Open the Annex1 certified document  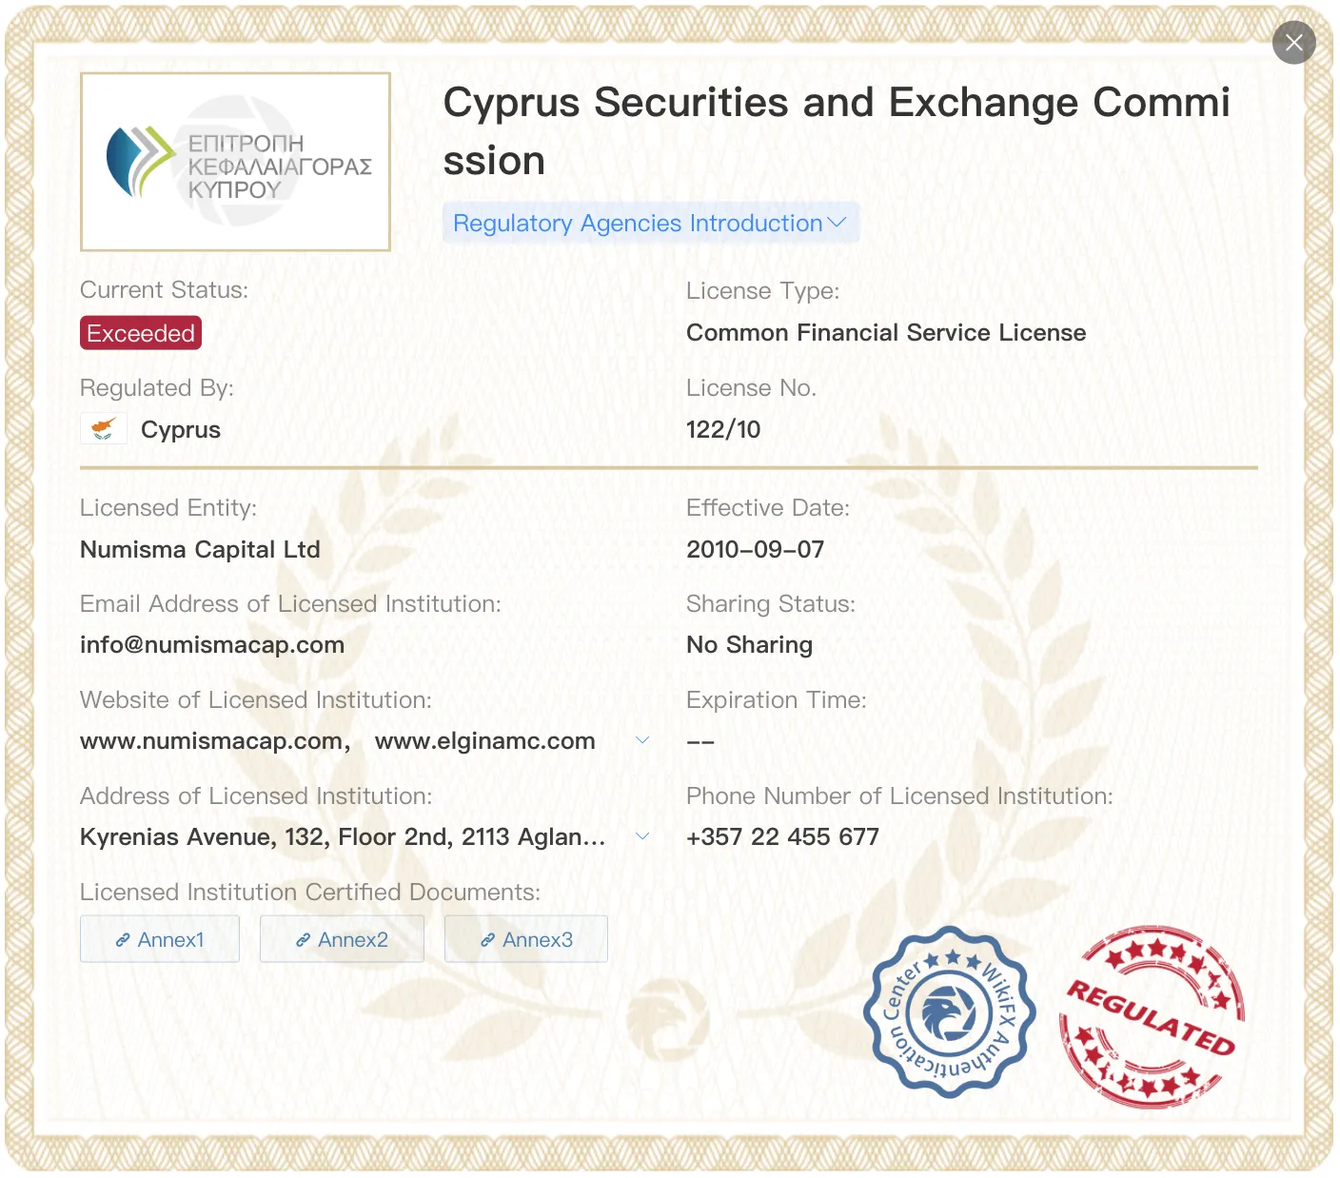(x=160, y=939)
